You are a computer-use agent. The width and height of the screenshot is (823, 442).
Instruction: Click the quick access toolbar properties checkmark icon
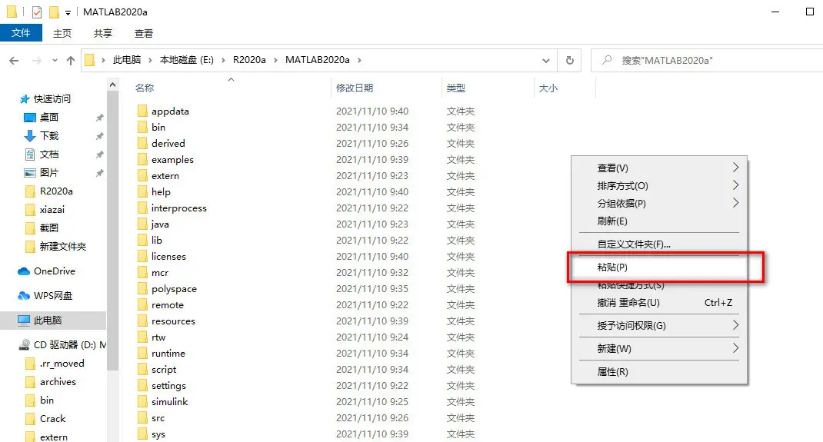37,12
